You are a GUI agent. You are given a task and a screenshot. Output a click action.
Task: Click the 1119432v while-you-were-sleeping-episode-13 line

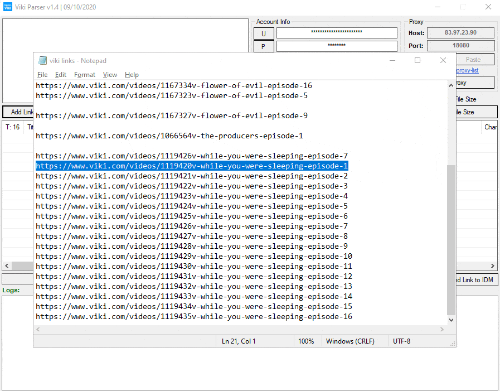coord(194,287)
